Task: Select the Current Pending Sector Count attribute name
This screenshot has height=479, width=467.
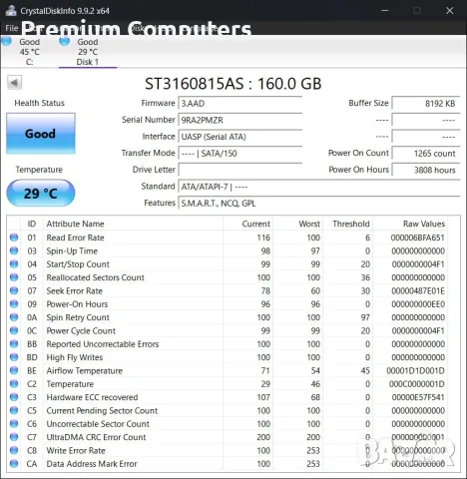Action: [102, 410]
